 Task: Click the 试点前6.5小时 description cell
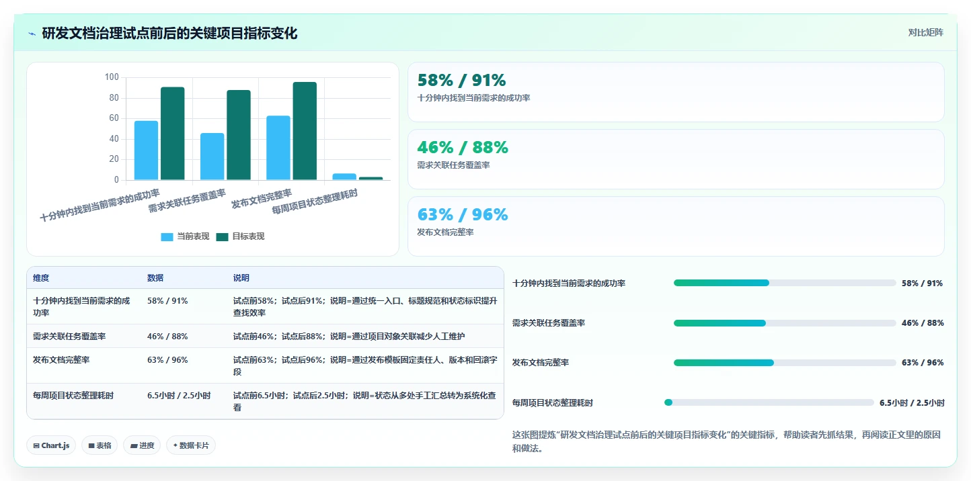(364, 402)
